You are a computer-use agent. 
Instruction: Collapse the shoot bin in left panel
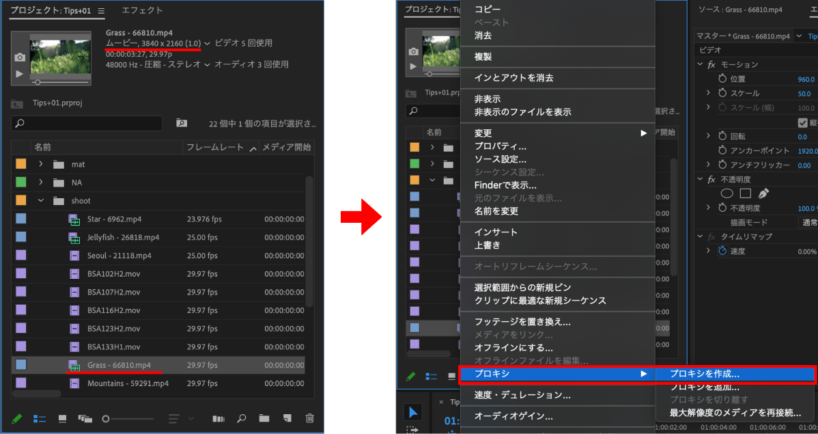pos(41,200)
